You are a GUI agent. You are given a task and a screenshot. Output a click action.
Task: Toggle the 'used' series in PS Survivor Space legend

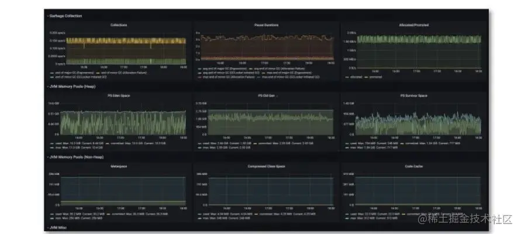(371, 143)
